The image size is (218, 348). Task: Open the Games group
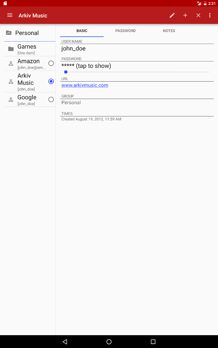[30, 49]
